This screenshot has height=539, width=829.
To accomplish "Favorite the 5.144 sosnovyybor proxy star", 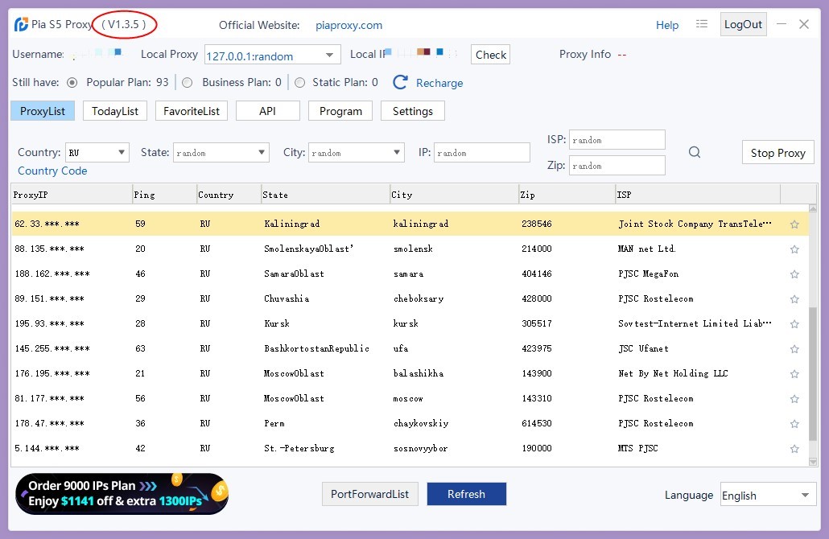I will point(794,449).
